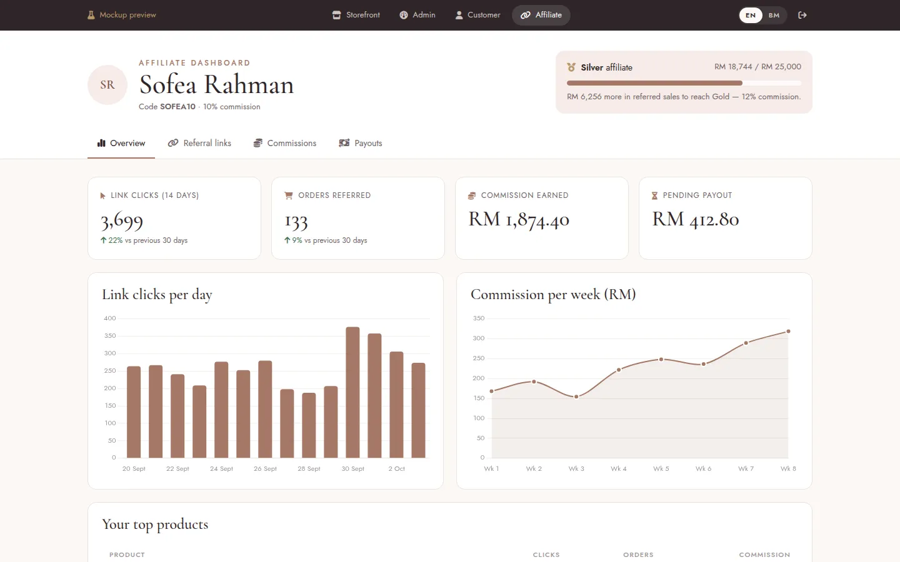Click the Wk 5 point on commission chart
Image resolution: width=900 pixels, height=562 pixels.
(661, 359)
